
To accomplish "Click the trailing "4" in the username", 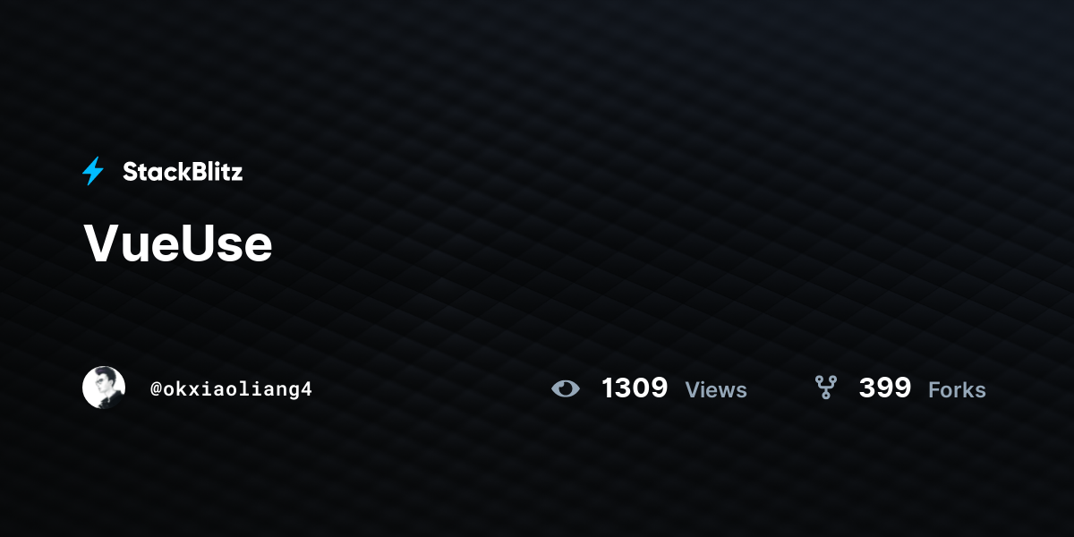I will coord(307,389).
